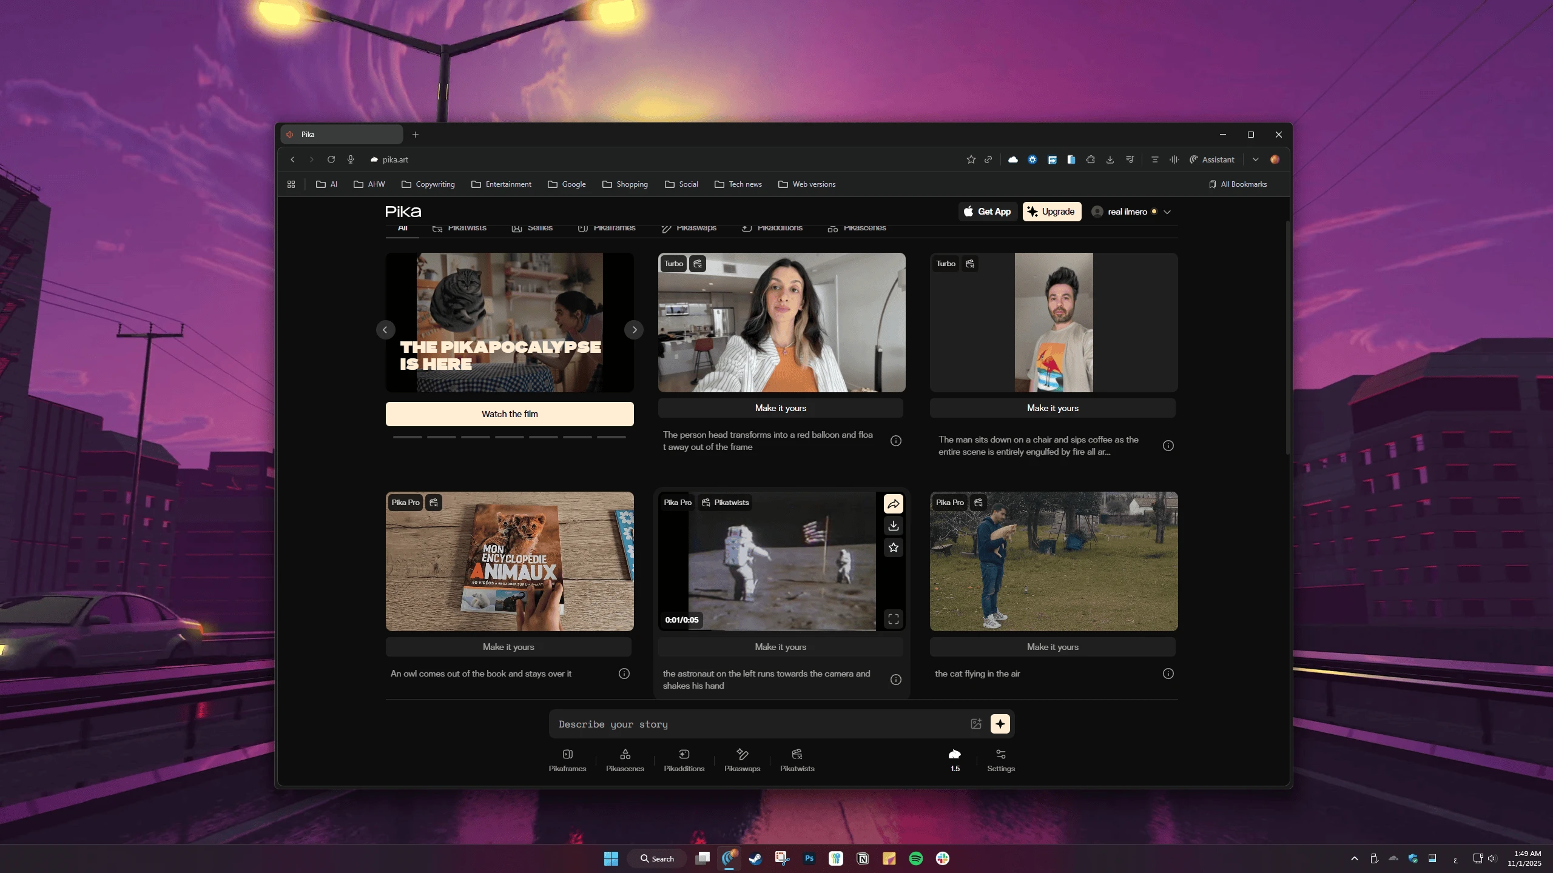Bookmark this page with the address bar star
This screenshot has height=873, width=1553.
[x=971, y=159]
